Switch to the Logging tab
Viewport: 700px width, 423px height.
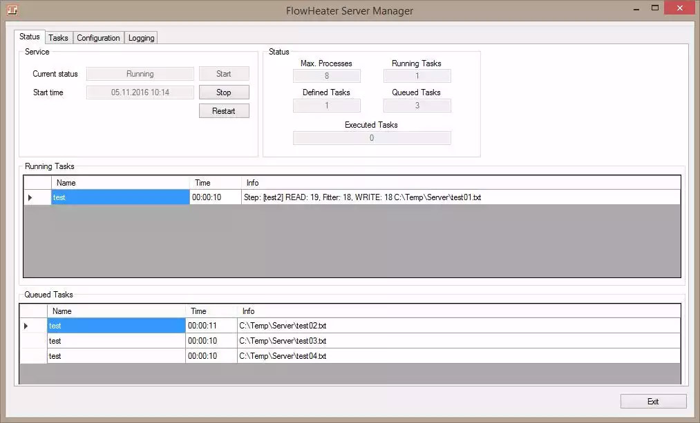click(141, 38)
